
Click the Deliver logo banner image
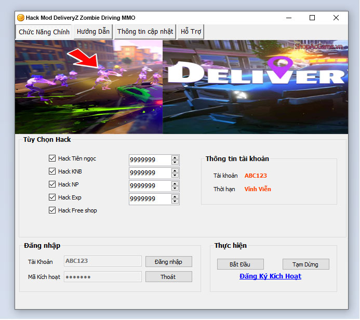pyautogui.click(x=255, y=87)
